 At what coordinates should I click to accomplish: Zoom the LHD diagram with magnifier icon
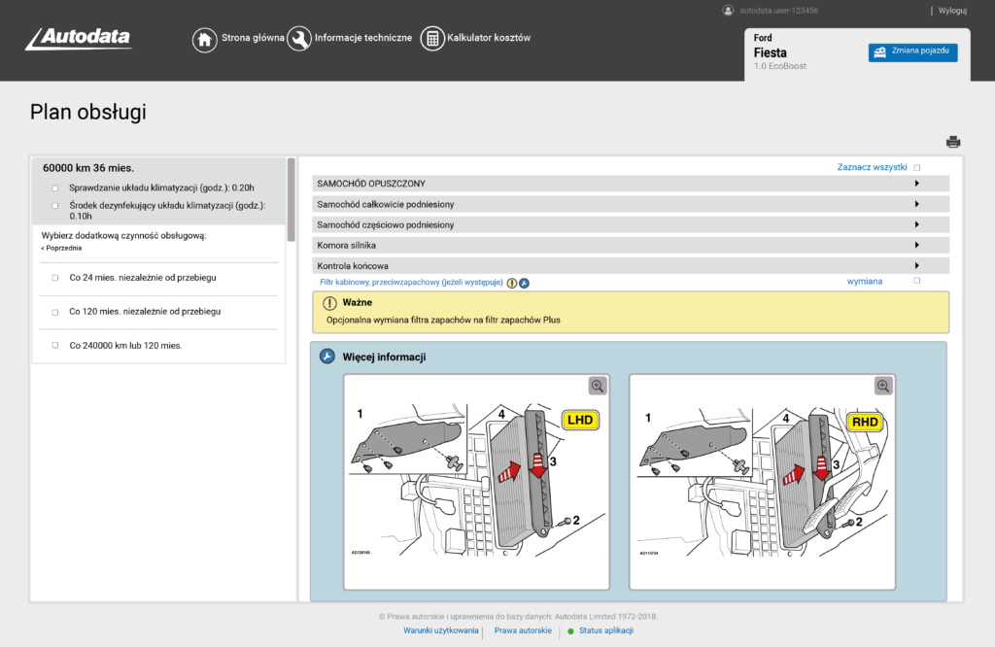click(x=597, y=386)
